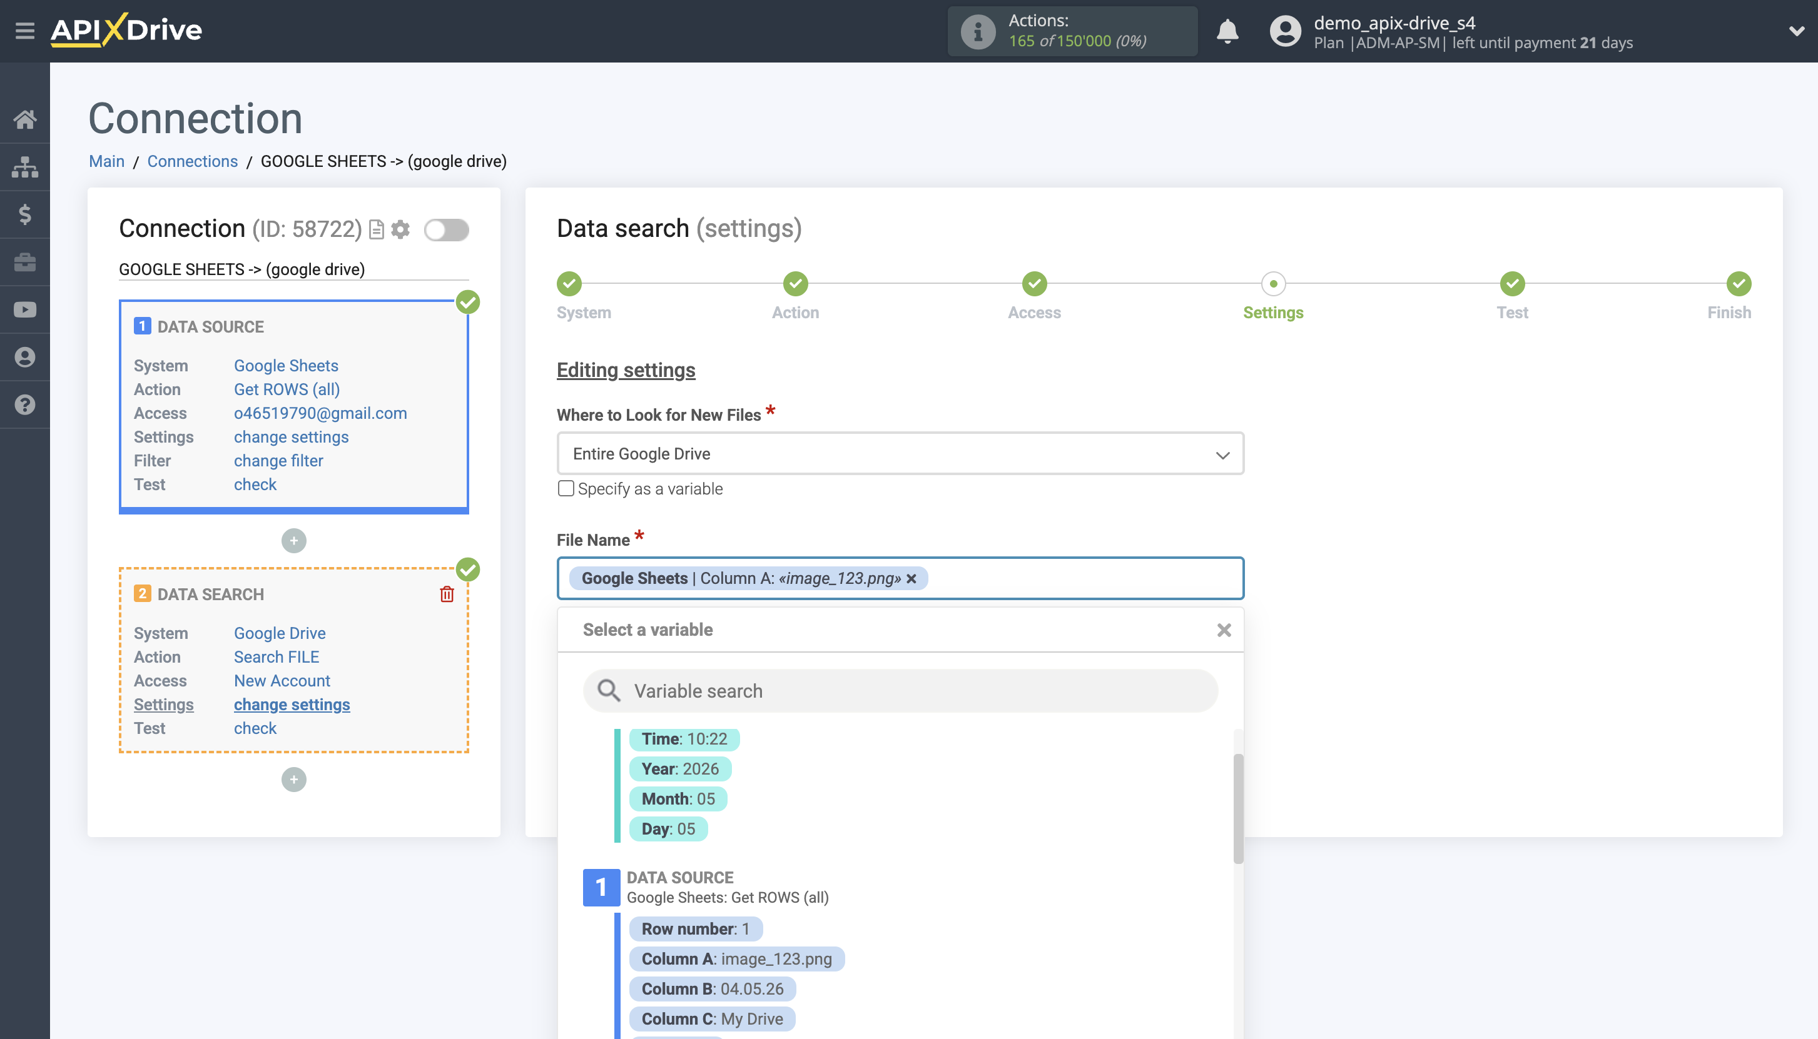Click the DATA SOURCE block header

click(211, 327)
